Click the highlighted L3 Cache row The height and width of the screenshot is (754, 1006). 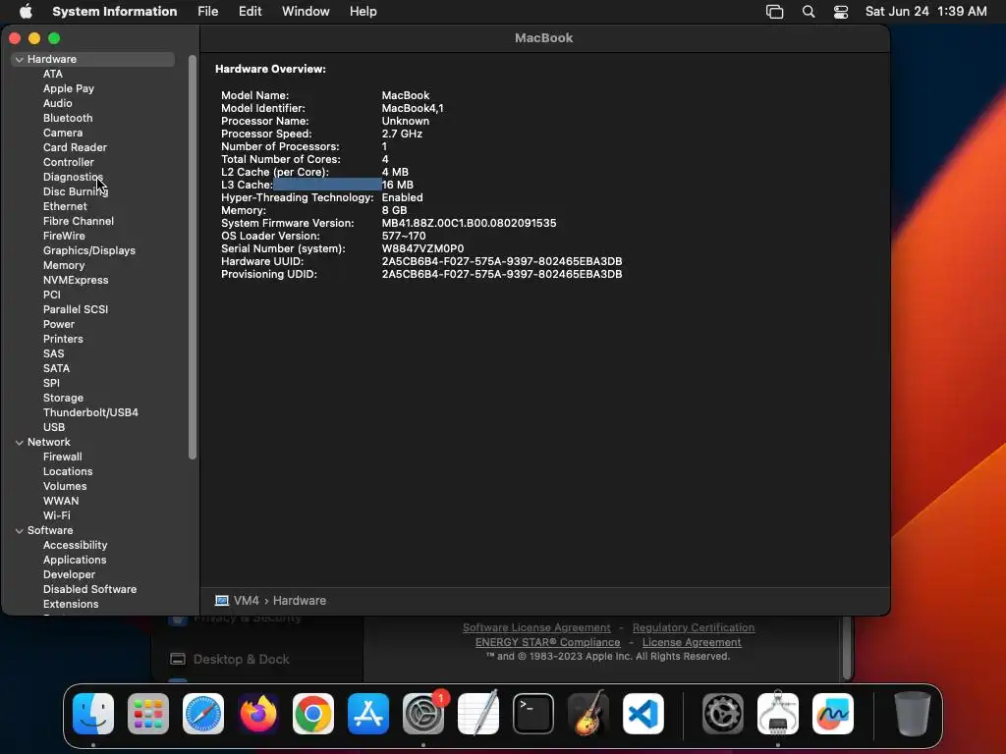coord(317,185)
